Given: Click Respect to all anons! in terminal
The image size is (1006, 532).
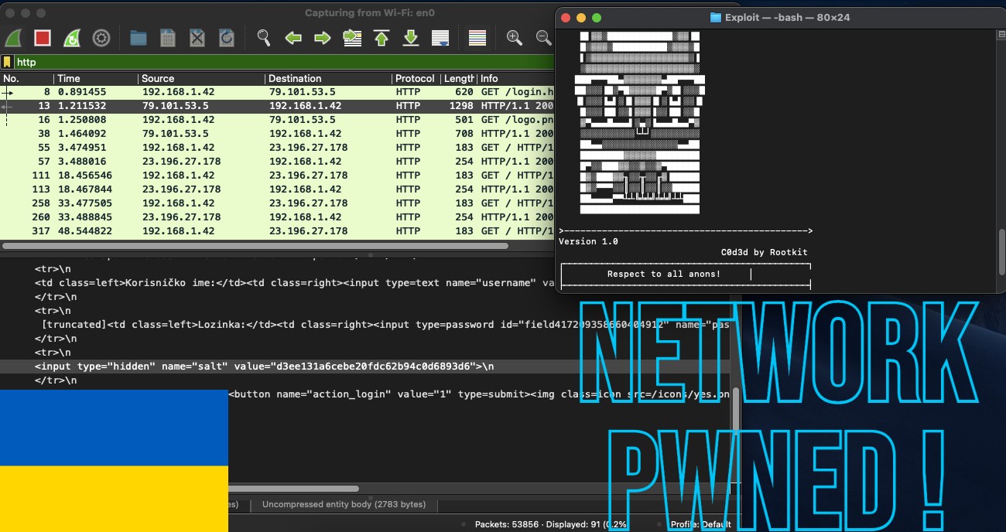Looking at the screenshot, I should click(x=664, y=274).
